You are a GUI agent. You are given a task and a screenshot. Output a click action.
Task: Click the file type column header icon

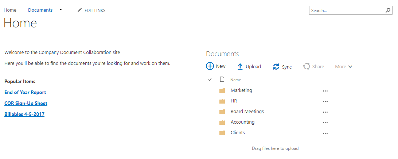pos(222,79)
